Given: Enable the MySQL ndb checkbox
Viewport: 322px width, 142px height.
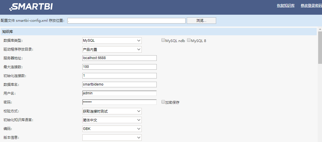Looking at the screenshot, I should click(x=163, y=40).
